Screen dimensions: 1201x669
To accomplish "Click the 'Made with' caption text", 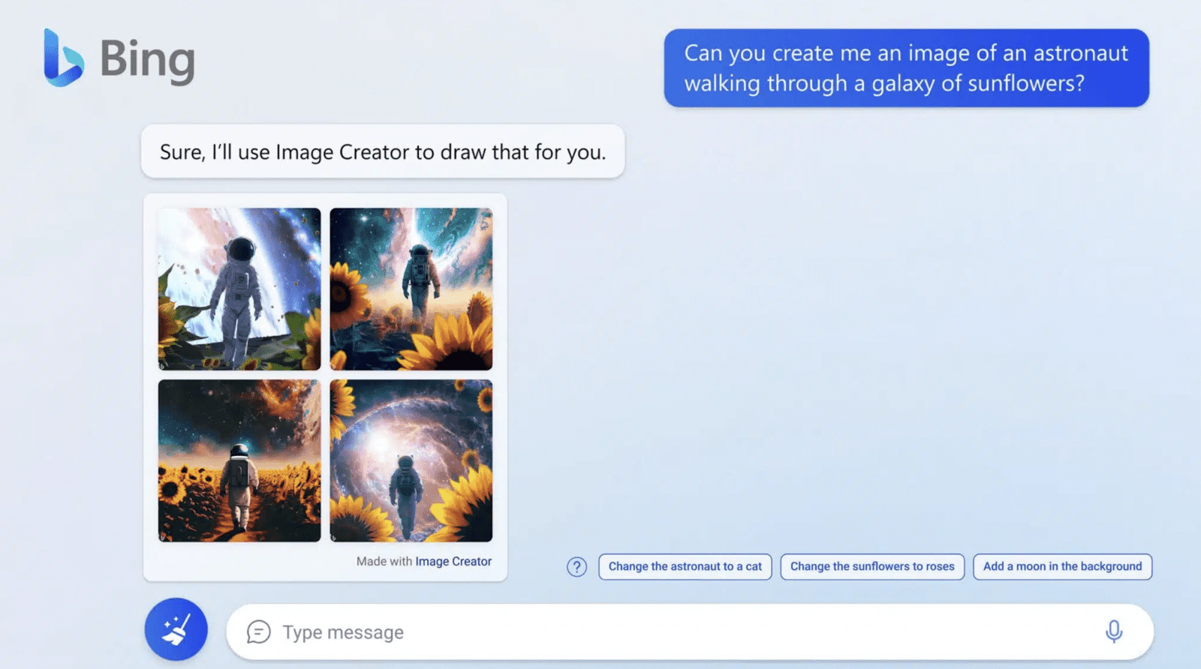I will coord(384,562).
